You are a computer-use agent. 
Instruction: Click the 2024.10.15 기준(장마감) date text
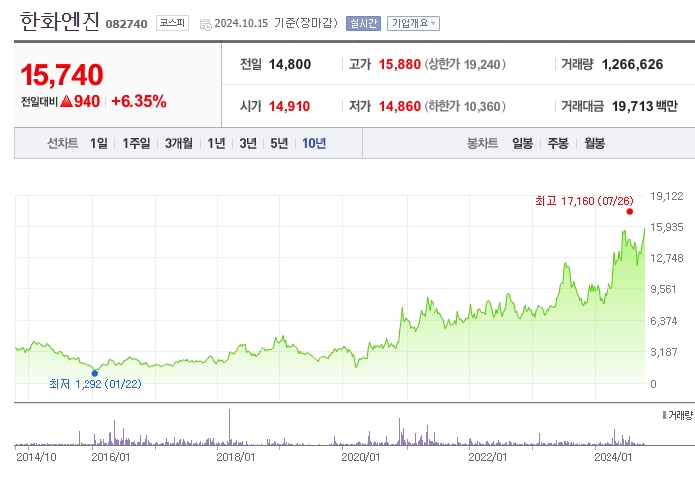[x=275, y=23]
